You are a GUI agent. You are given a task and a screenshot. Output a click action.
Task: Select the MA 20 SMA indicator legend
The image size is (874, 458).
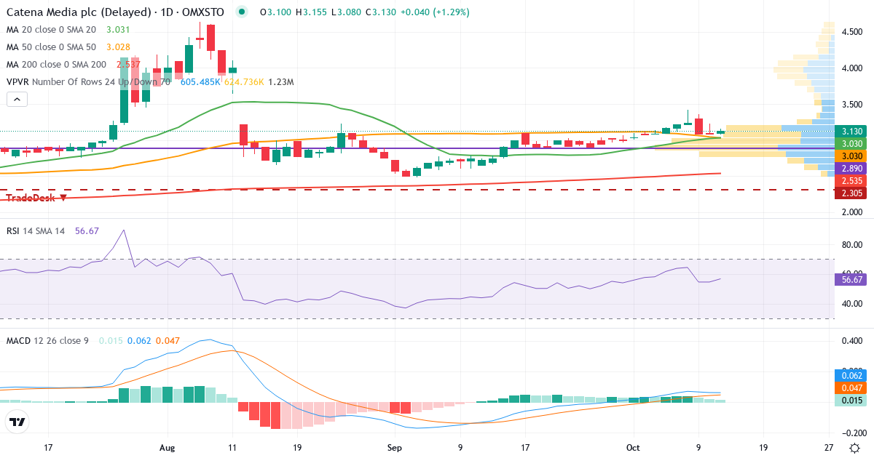[x=69, y=30]
